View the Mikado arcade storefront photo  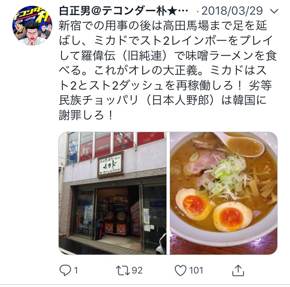[x=113, y=193]
